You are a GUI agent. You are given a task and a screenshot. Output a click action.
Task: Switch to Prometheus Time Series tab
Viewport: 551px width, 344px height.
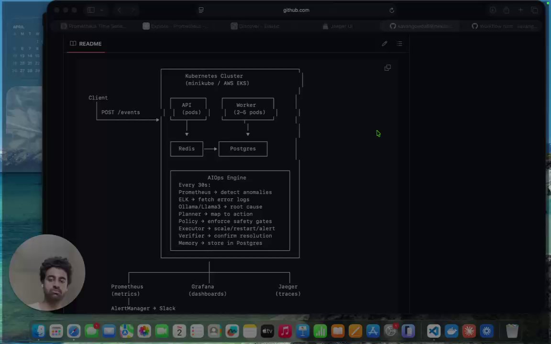coord(93,26)
